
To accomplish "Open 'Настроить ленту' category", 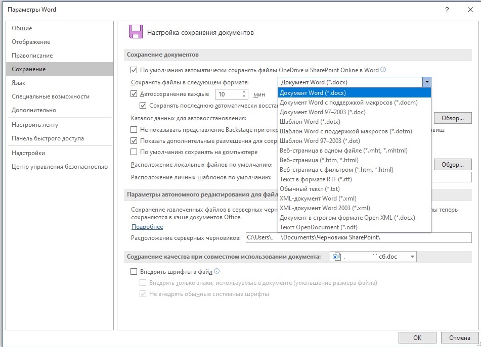I will 60,125.
